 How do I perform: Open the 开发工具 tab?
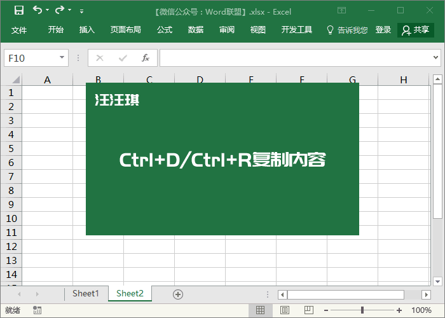click(297, 30)
